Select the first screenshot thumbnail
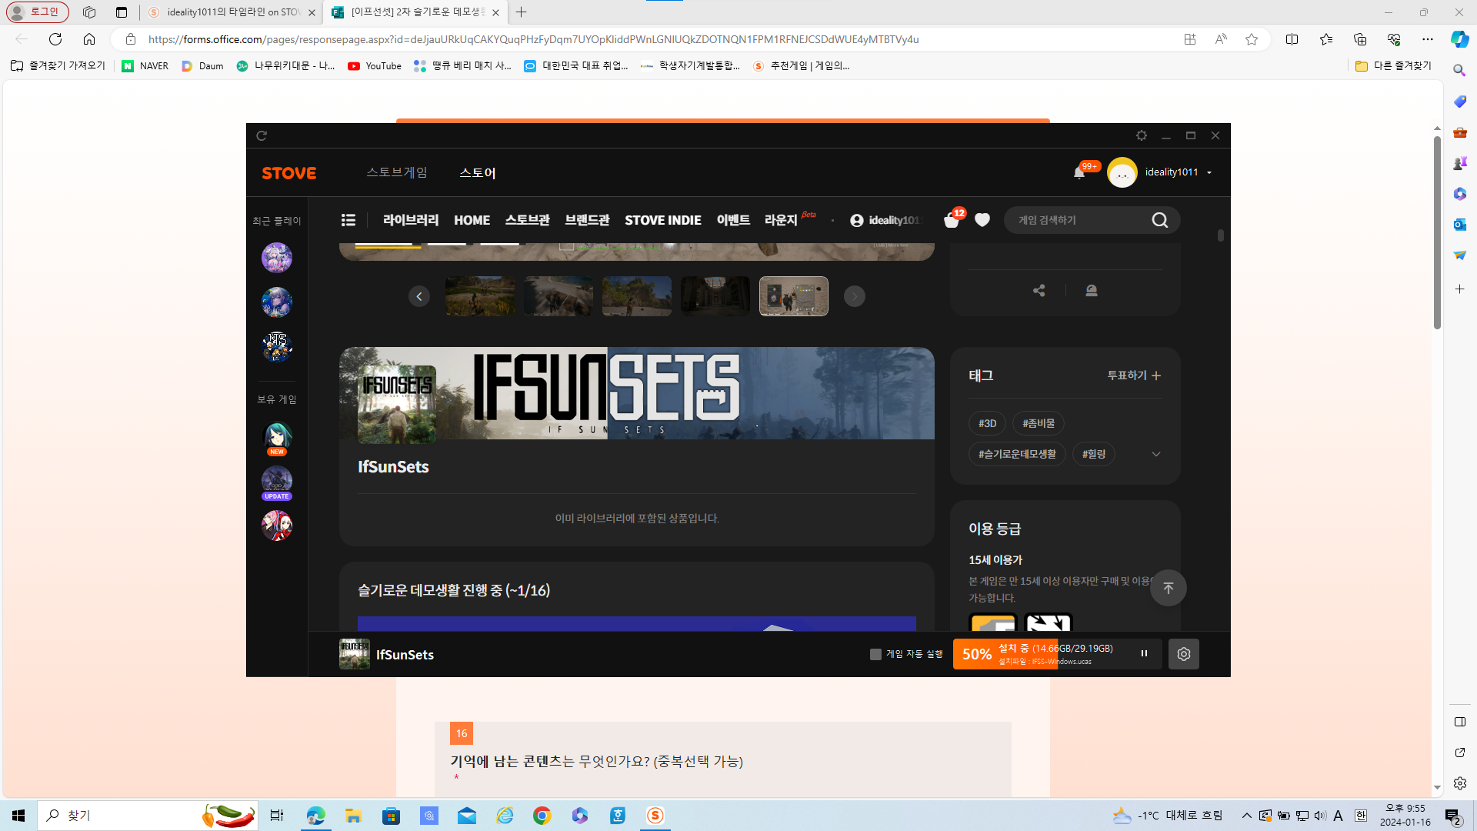 pos(480,296)
